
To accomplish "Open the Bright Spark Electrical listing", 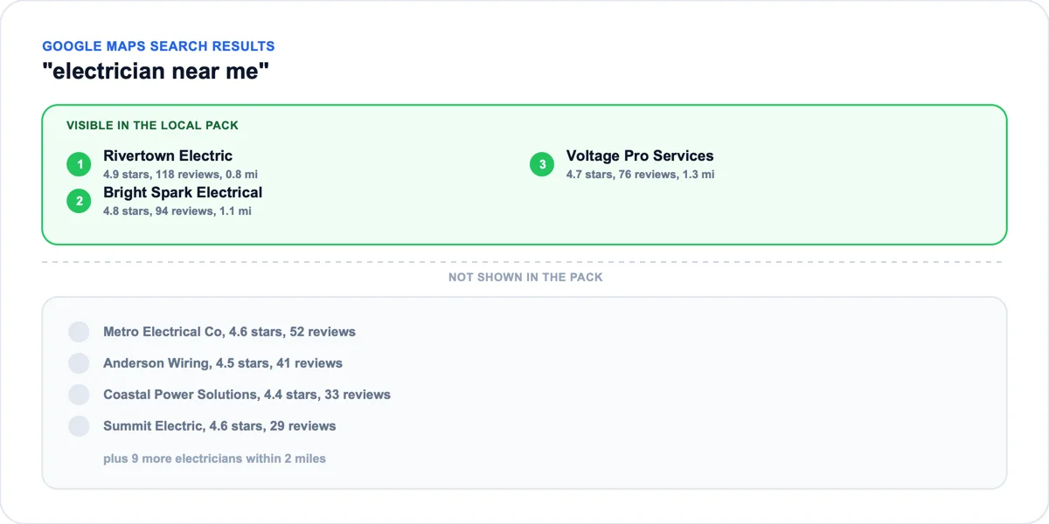I will (x=183, y=193).
